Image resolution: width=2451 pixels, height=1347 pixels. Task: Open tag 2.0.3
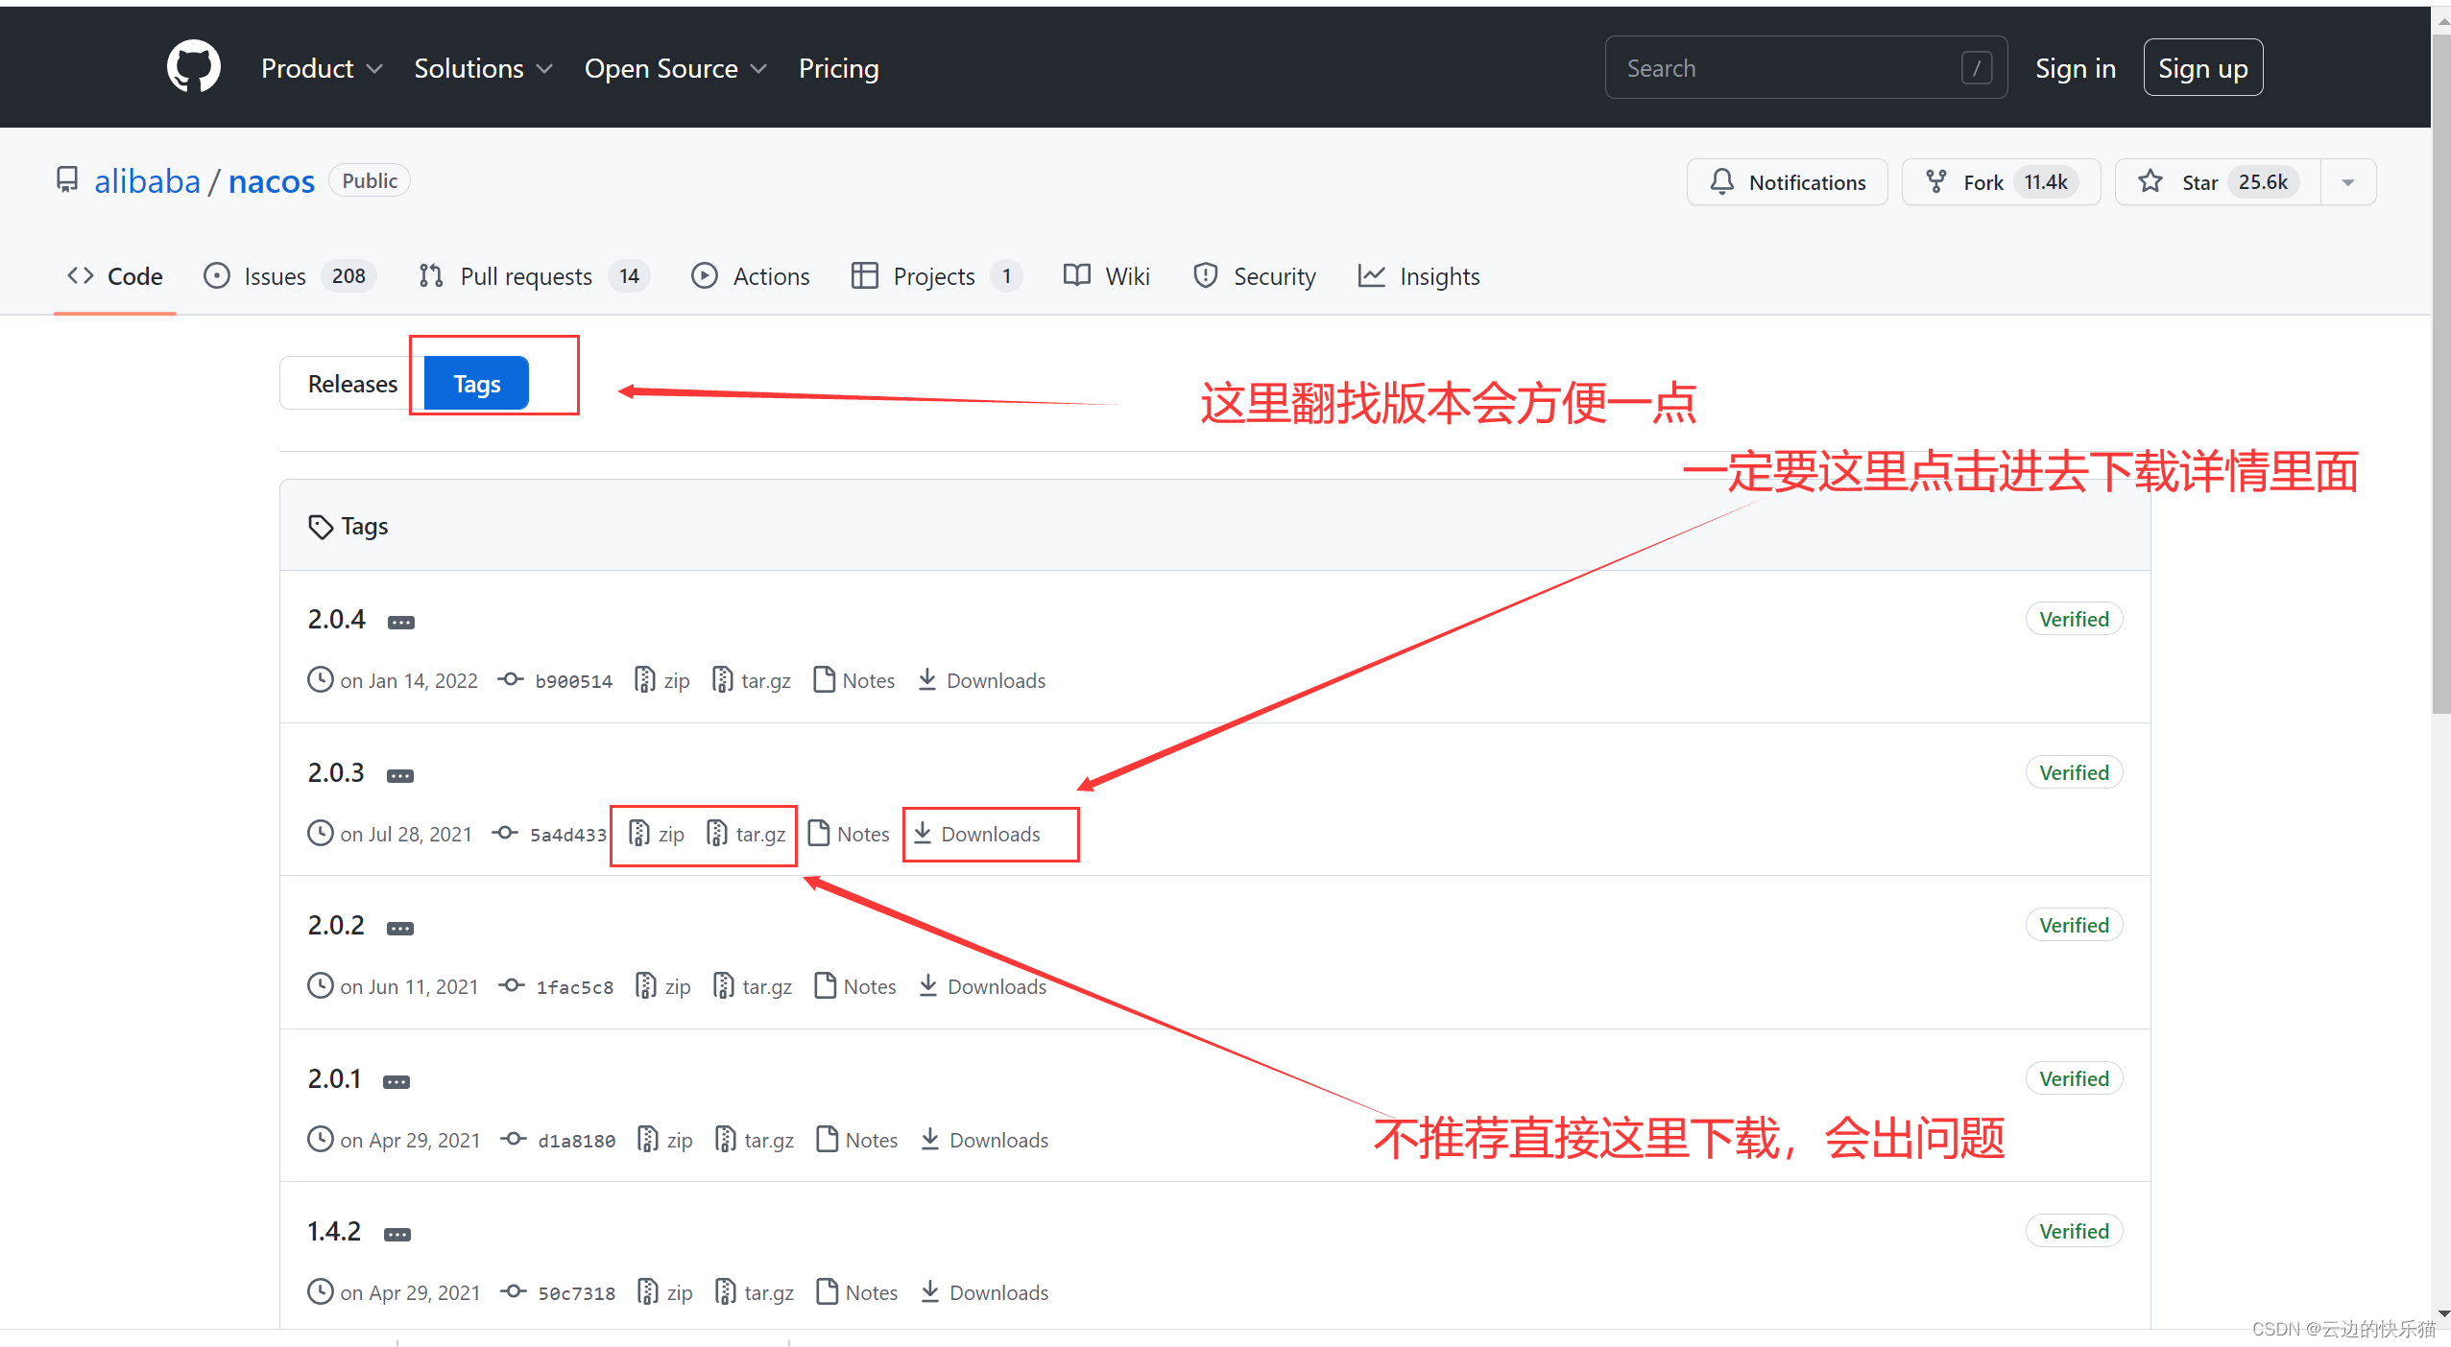336,772
